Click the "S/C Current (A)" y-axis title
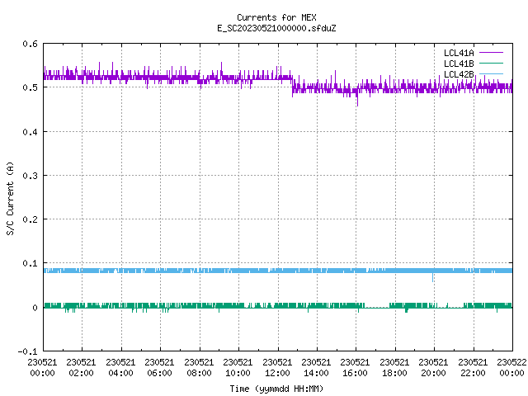Viewport: 528px width, 396px height. [x=10, y=198]
